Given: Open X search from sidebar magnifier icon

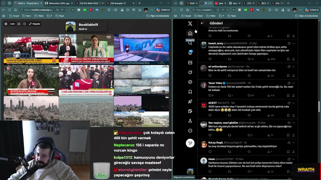Looking at the screenshot, I should point(190,43).
